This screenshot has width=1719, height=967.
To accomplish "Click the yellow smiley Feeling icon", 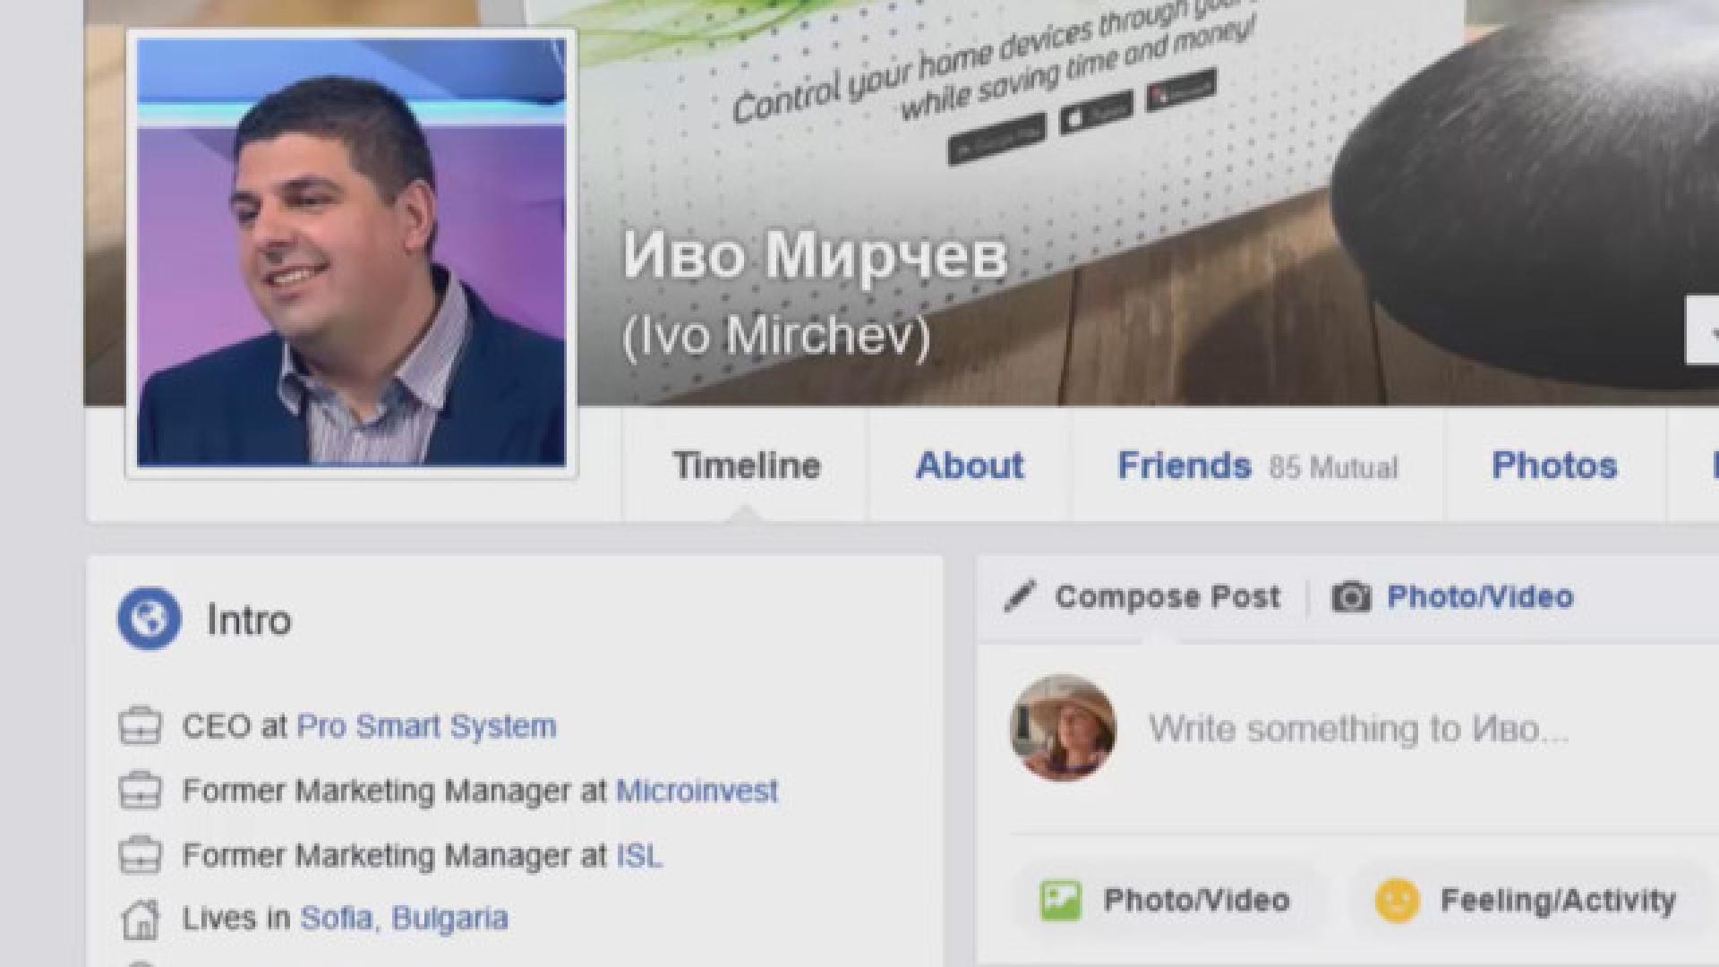I will [x=1397, y=900].
